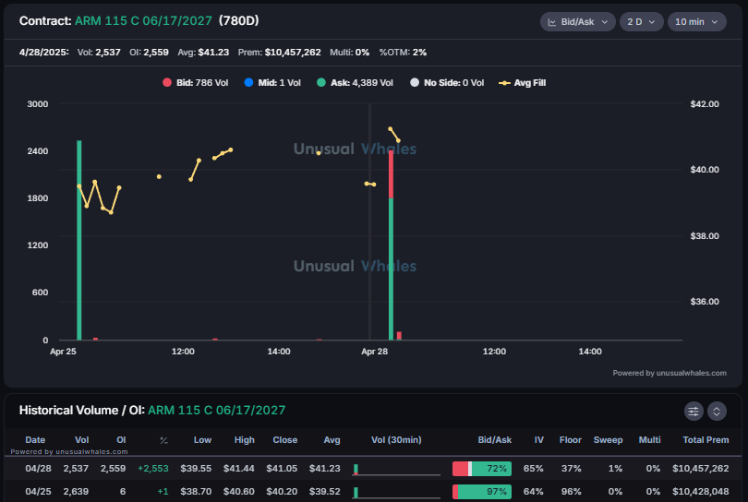Click the ARM 115 C 06/17/2027 contract title
Image resolution: width=748 pixels, height=502 pixels.
[x=143, y=21]
